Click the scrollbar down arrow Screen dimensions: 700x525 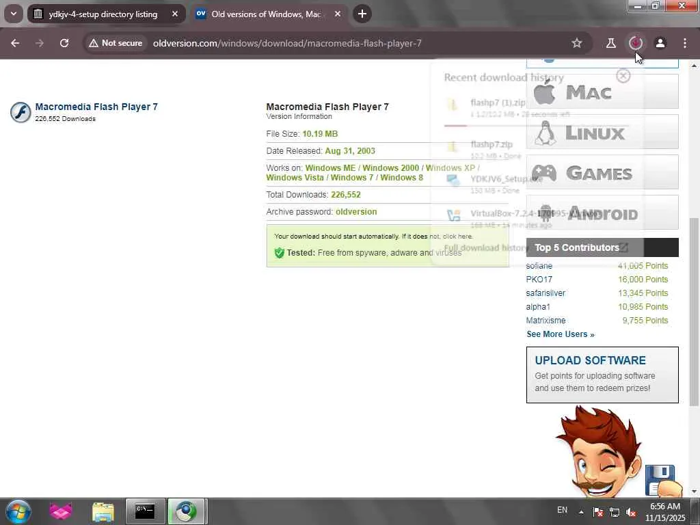(694, 492)
